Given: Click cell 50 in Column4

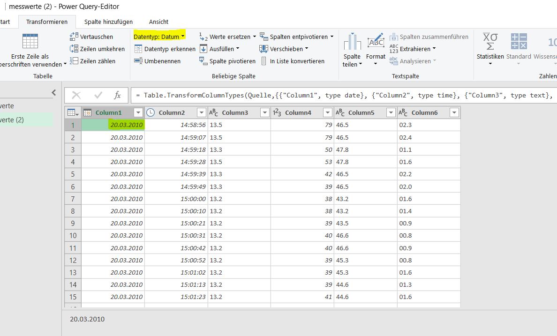Looking at the screenshot, I should coord(302,149).
